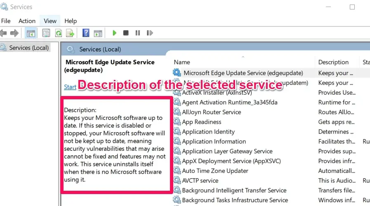The height and width of the screenshot is (206, 370).
Task: Click 'Transfers file...' description cell
Action: click(x=337, y=190)
